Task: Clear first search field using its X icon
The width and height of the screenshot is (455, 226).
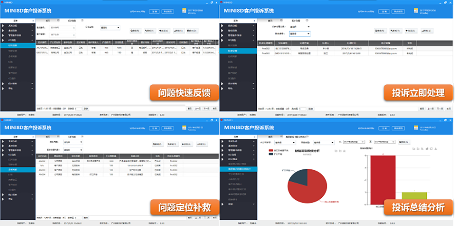Action: (x=74, y=28)
